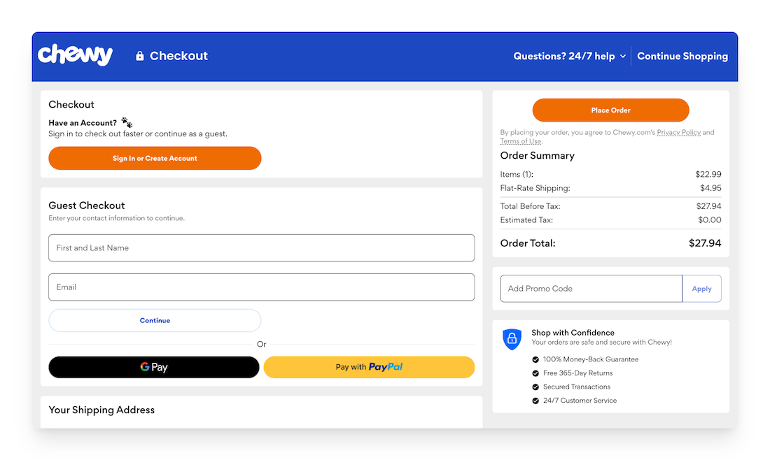This screenshot has height=460, width=770.
Task: Click the Shop with Confidence shield icon
Action: 512,339
